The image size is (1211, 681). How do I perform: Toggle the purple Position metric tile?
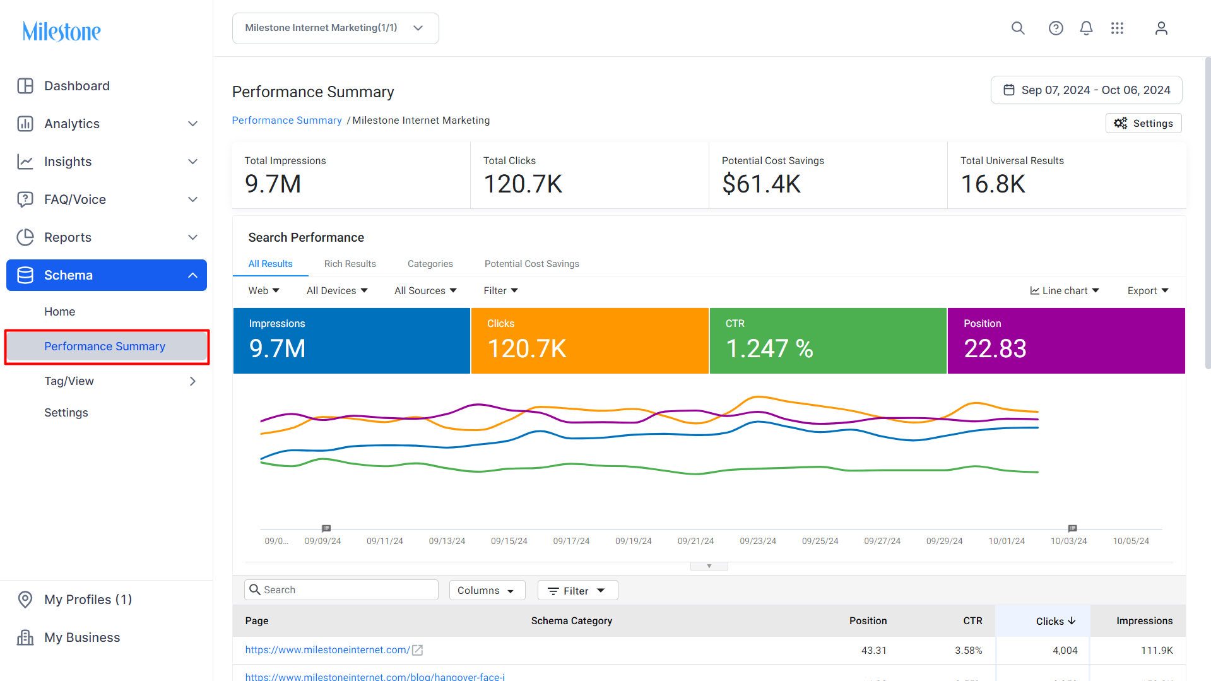[1066, 341]
